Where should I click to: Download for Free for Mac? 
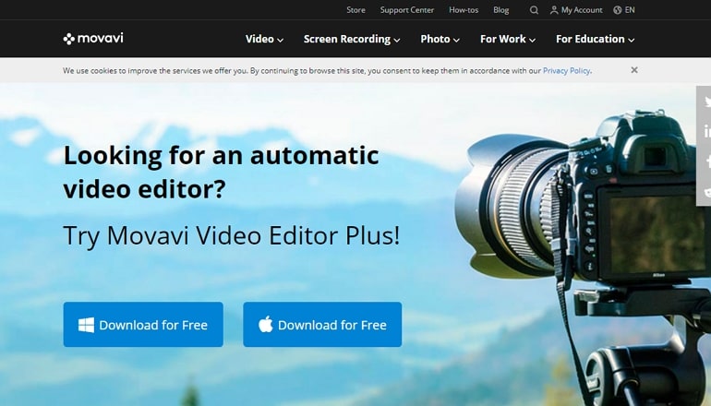pos(322,325)
